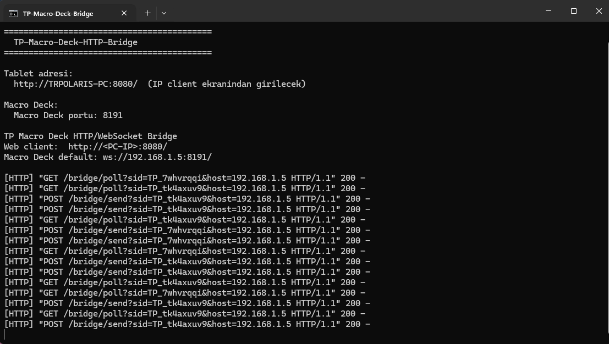Screen dimensions: 609x344
Task: Open a new terminal tab
Action: (x=147, y=13)
